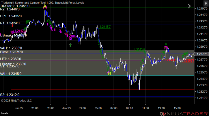Select the red down arrow signal marker
Viewport: 209px width, 116px height.
pos(12,25)
